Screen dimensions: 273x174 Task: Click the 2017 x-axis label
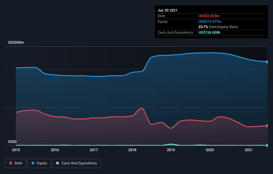94,150
